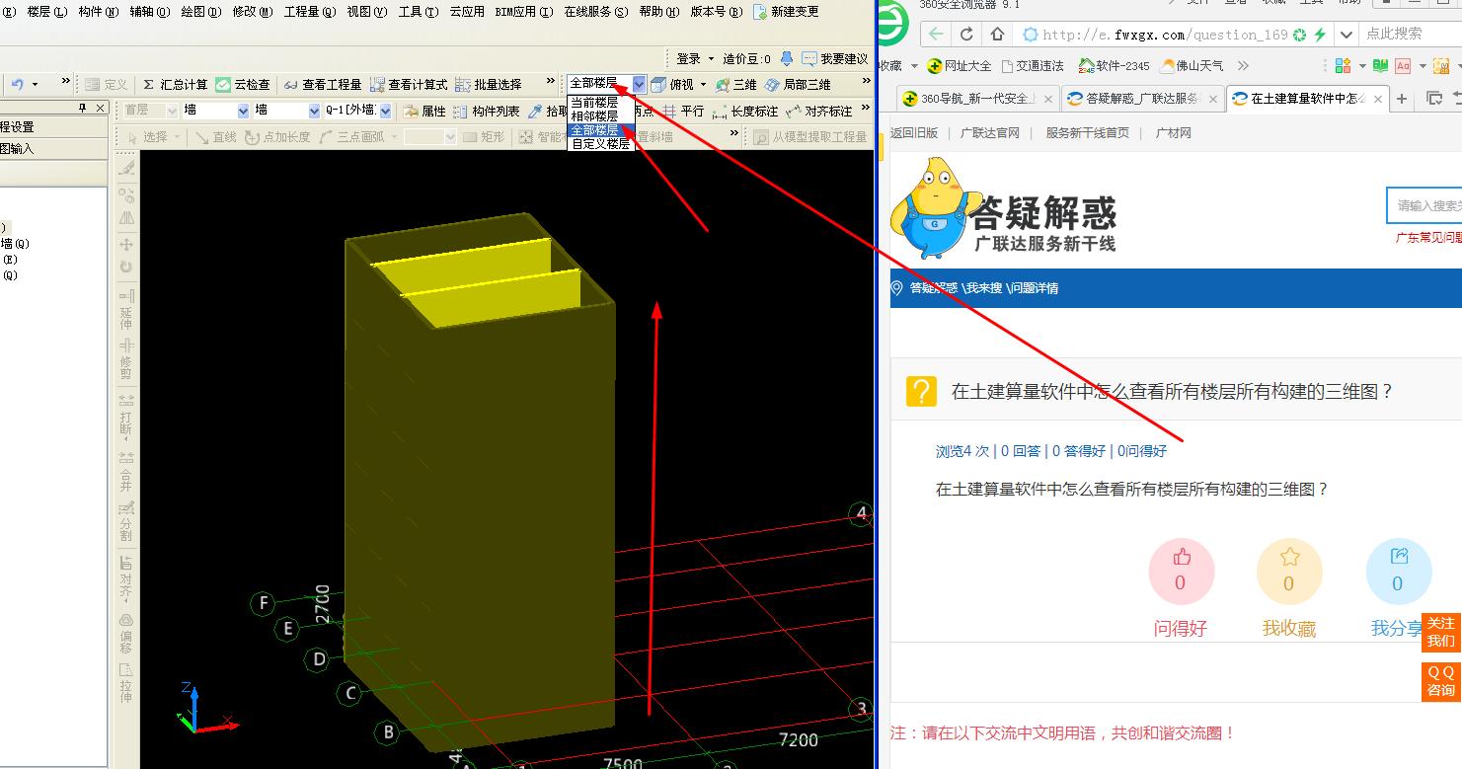This screenshot has width=1462, height=769.
Task: Open the first 墙 component type dropdown
Action: [243, 111]
